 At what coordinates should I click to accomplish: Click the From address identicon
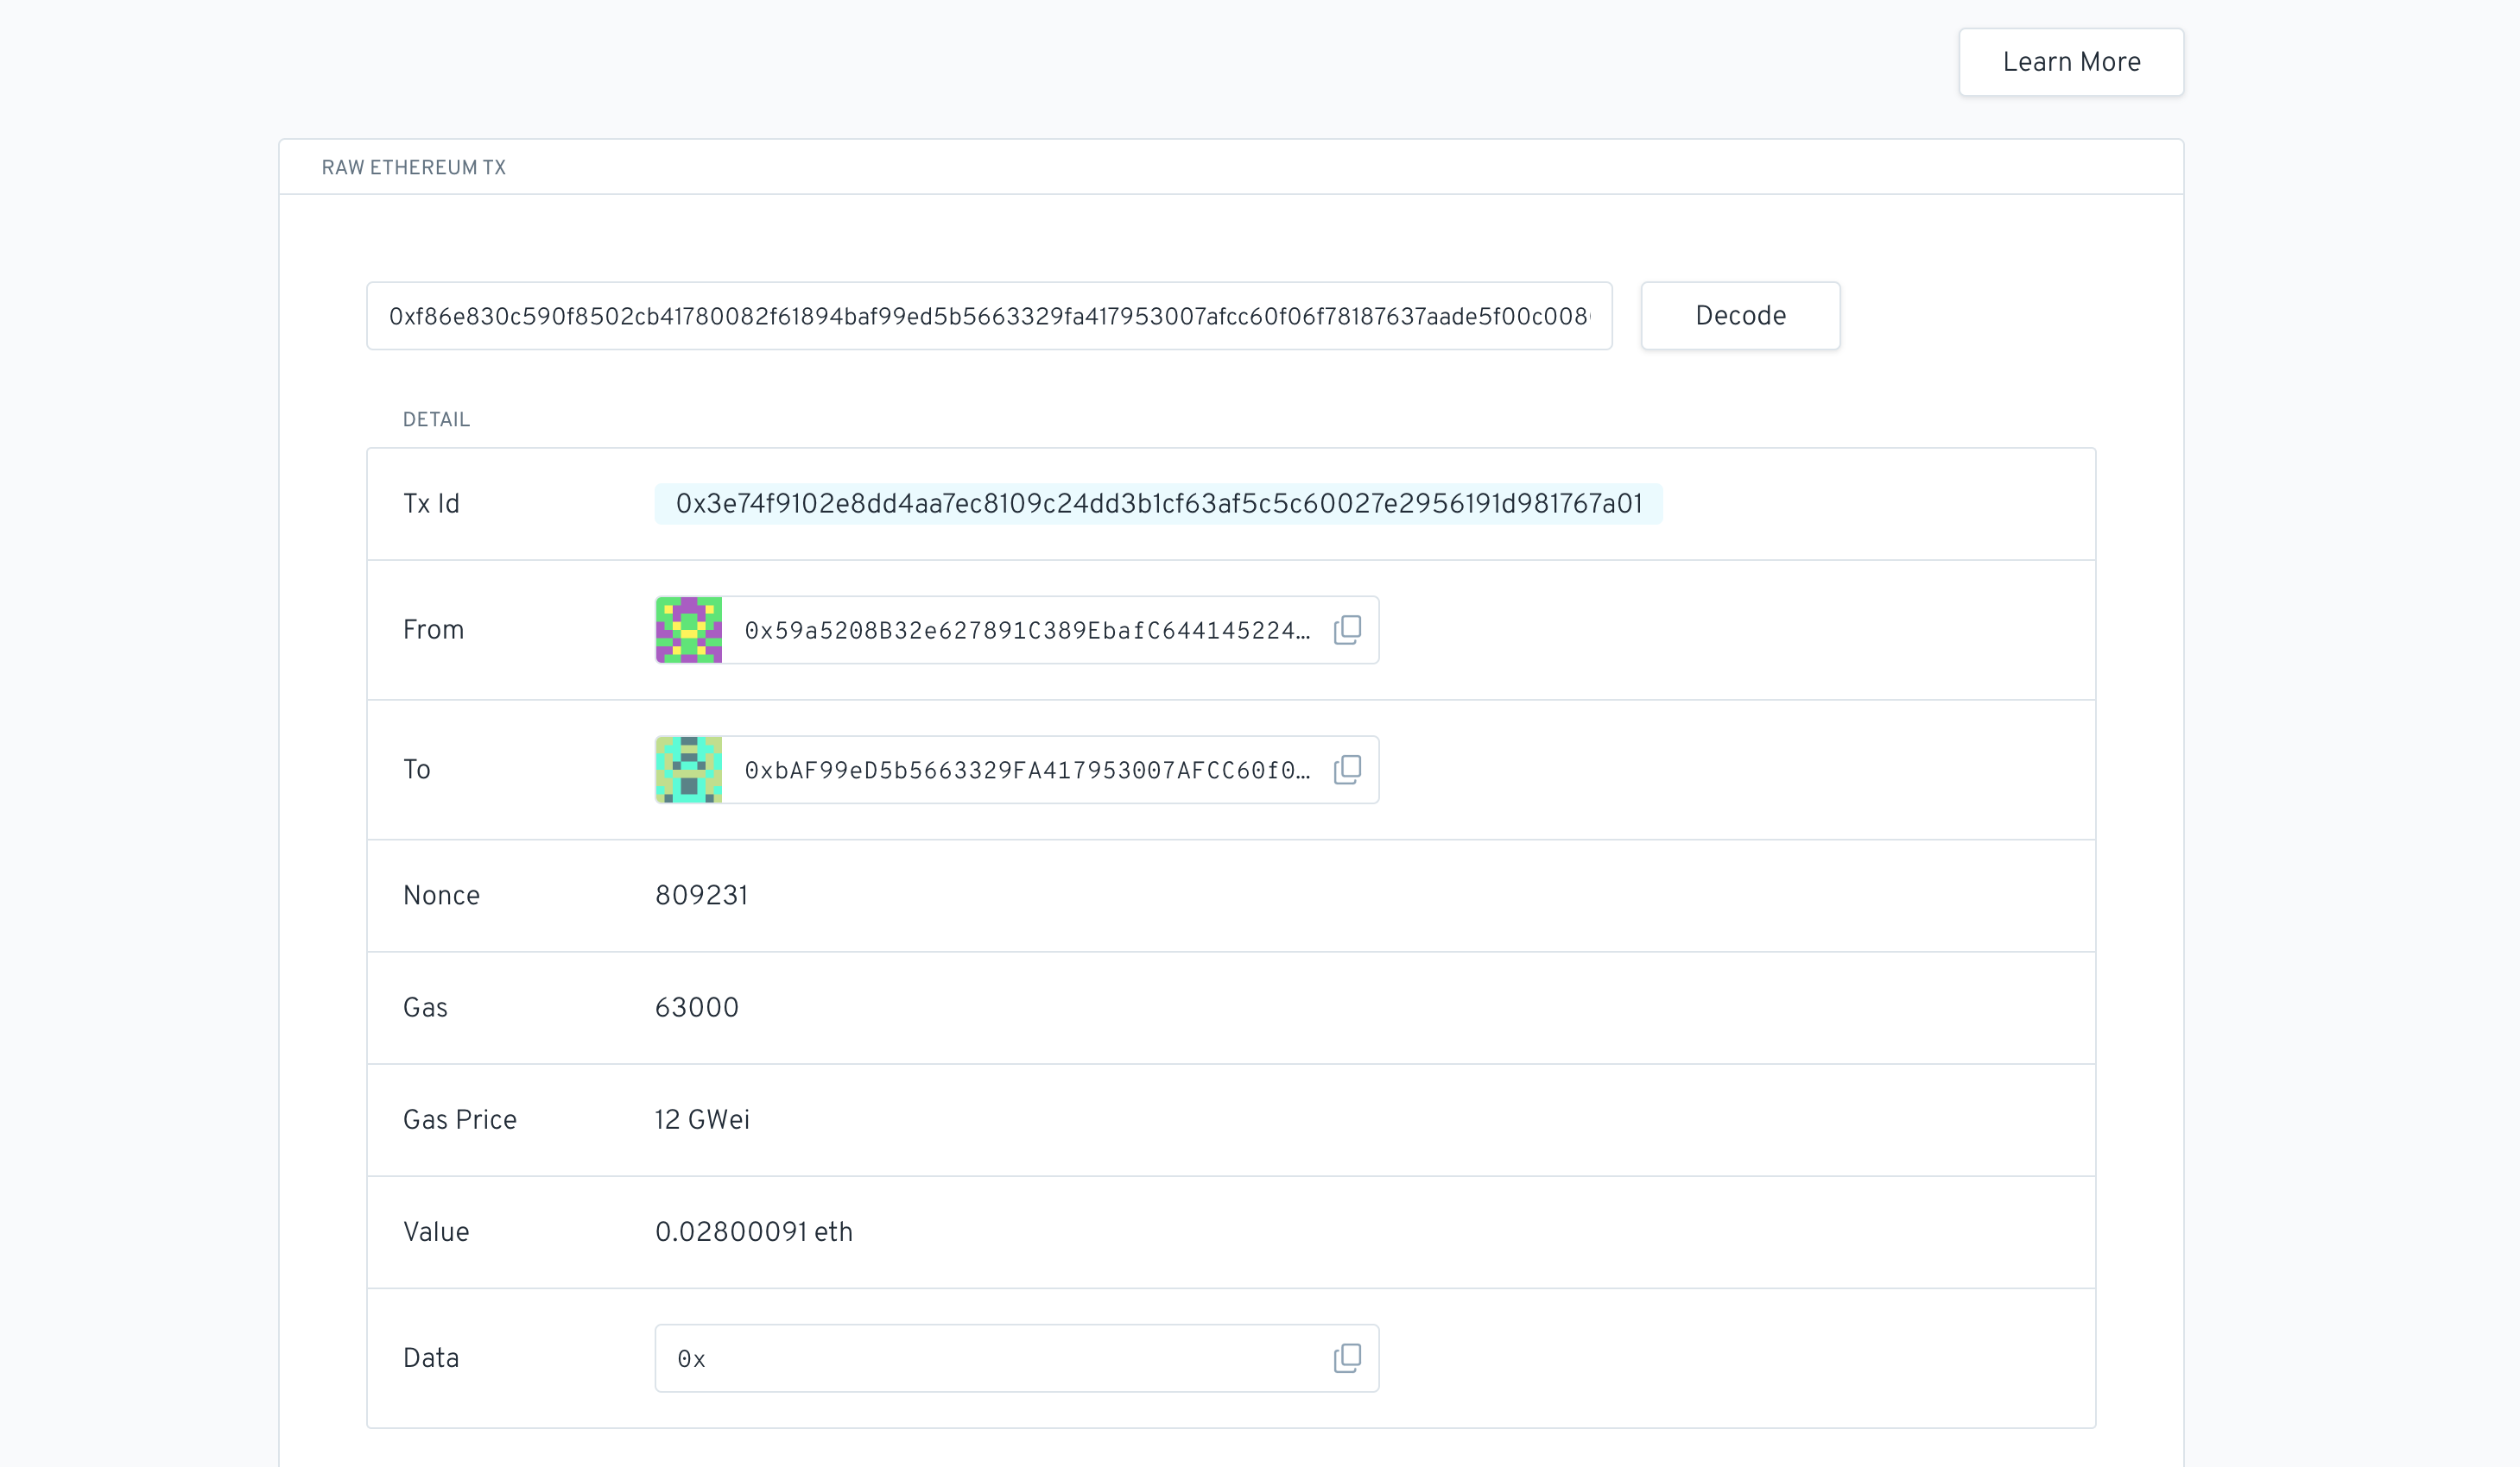(688, 630)
